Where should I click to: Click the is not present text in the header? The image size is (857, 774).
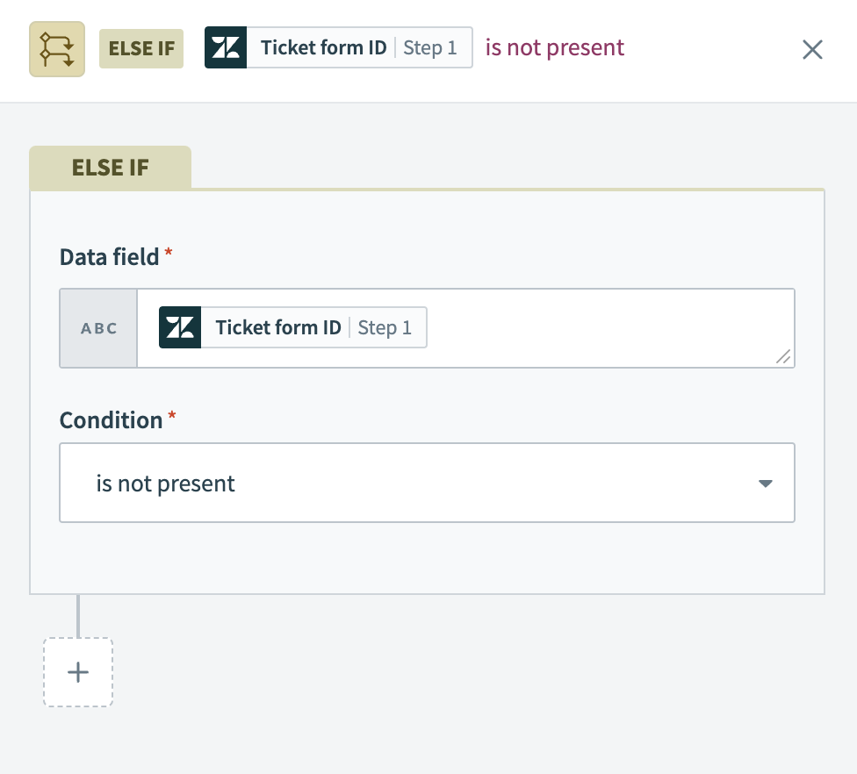point(554,47)
